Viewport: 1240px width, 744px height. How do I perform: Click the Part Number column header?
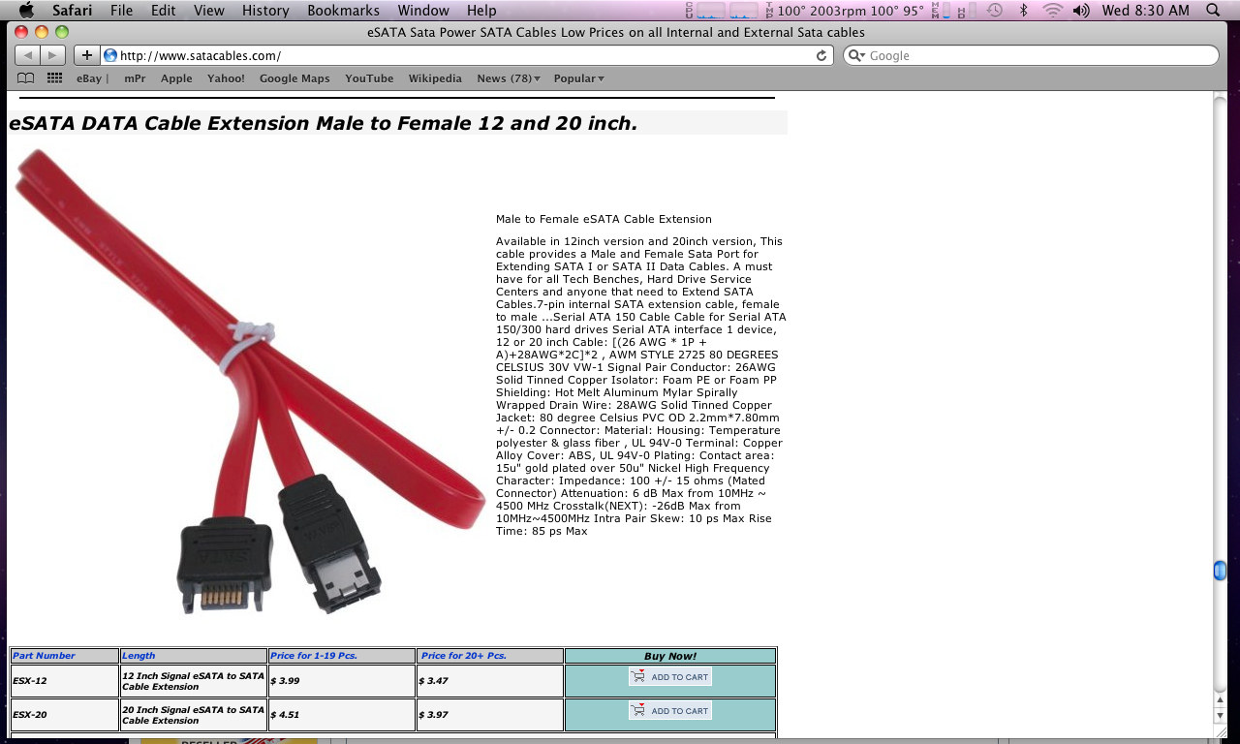64,656
